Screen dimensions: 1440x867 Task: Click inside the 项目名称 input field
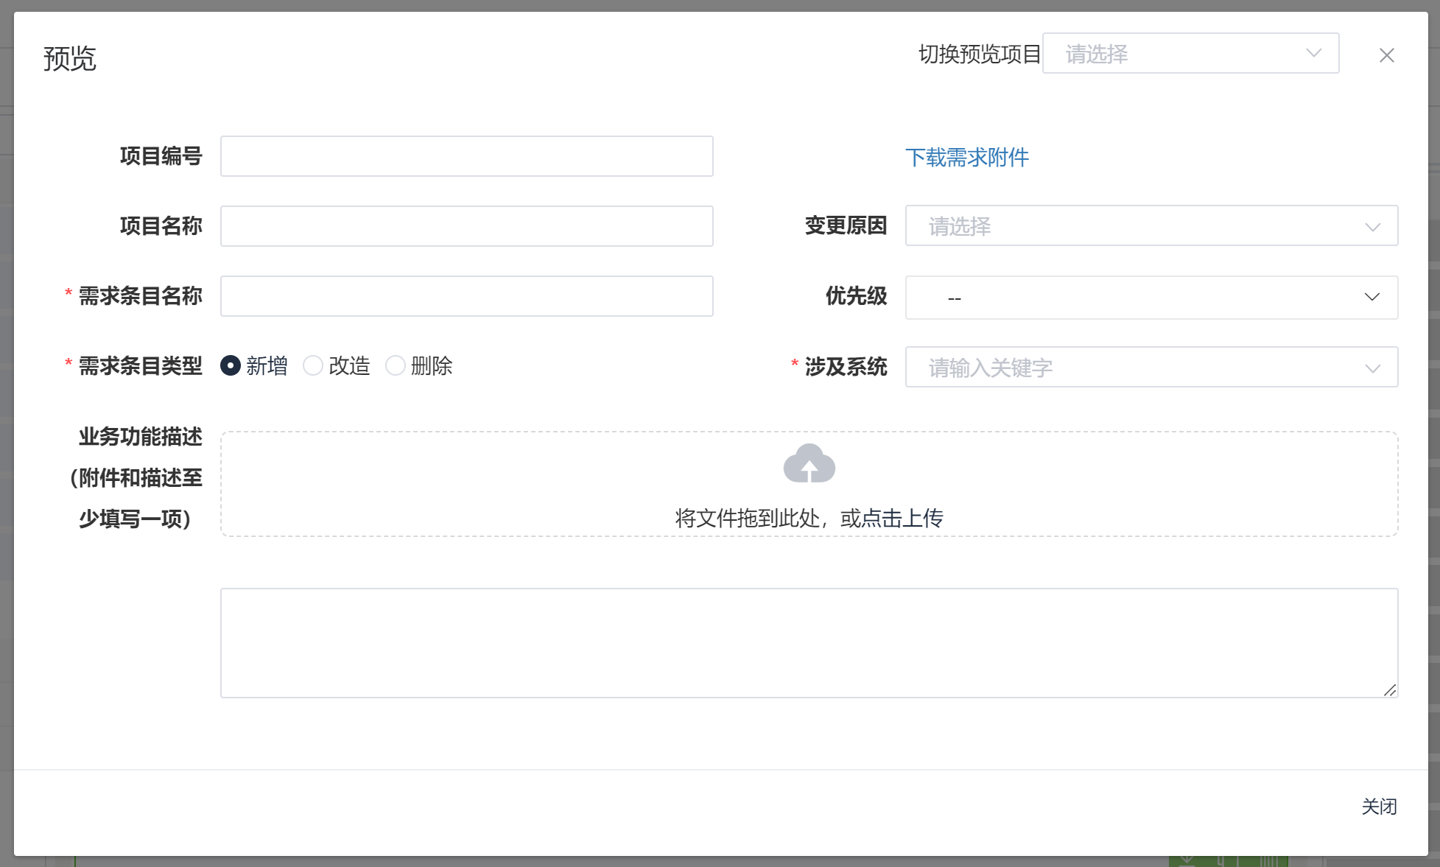466,226
